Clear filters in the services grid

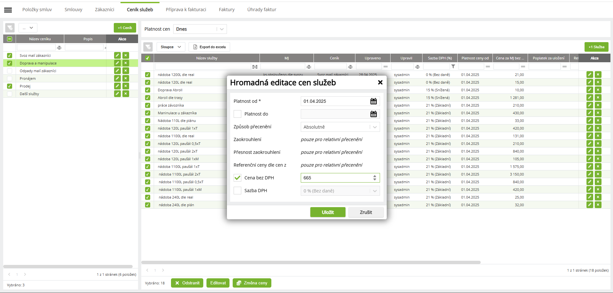click(148, 47)
